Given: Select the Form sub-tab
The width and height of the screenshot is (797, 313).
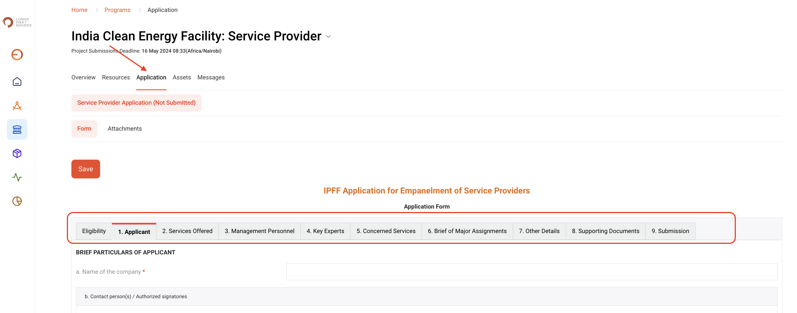Looking at the screenshot, I should coord(84,129).
